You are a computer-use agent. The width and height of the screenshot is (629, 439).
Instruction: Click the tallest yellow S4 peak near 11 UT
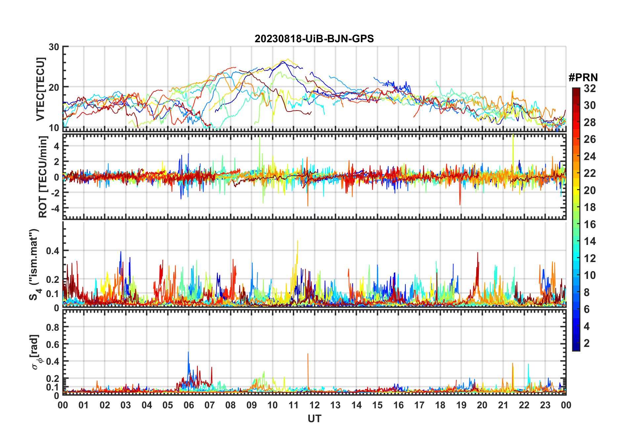(298, 241)
